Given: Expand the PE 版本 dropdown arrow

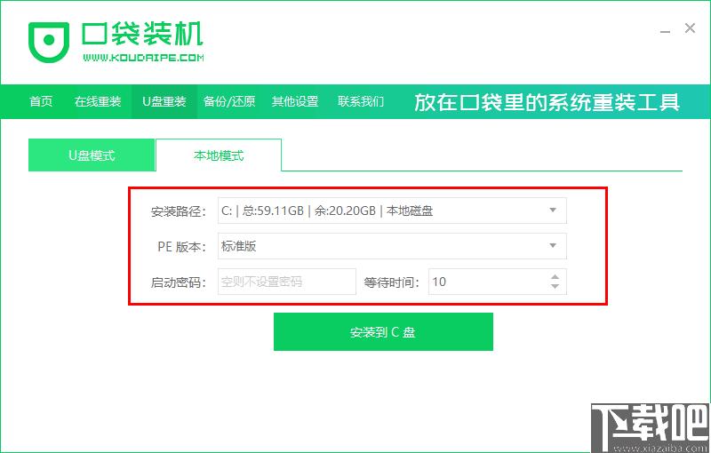Looking at the screenshot, I should (x=553, y=245).
